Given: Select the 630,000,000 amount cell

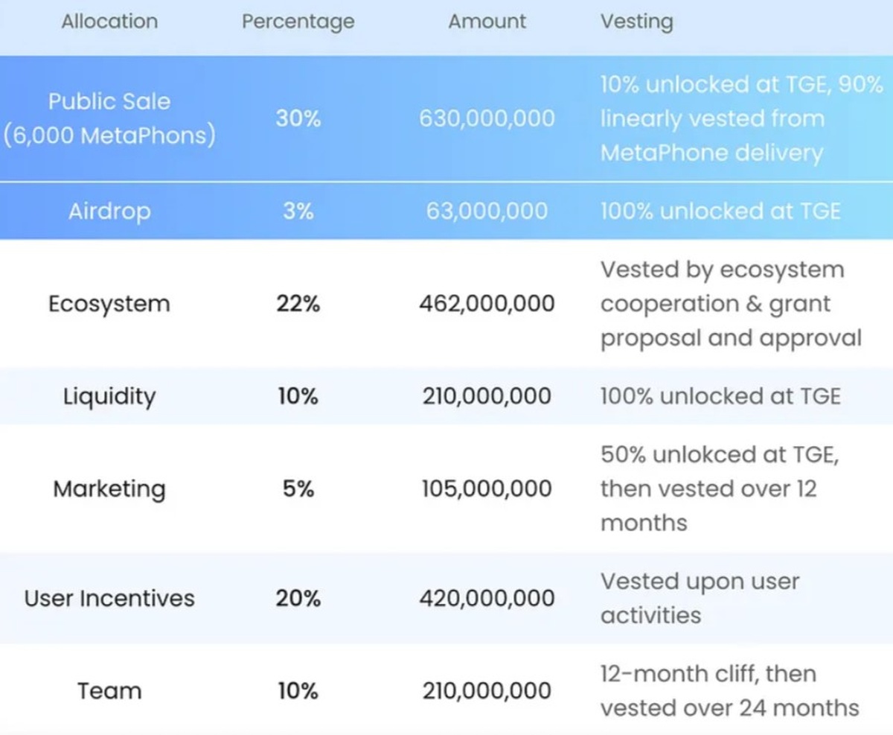Looking at the screenshot, I should point(487,118).
